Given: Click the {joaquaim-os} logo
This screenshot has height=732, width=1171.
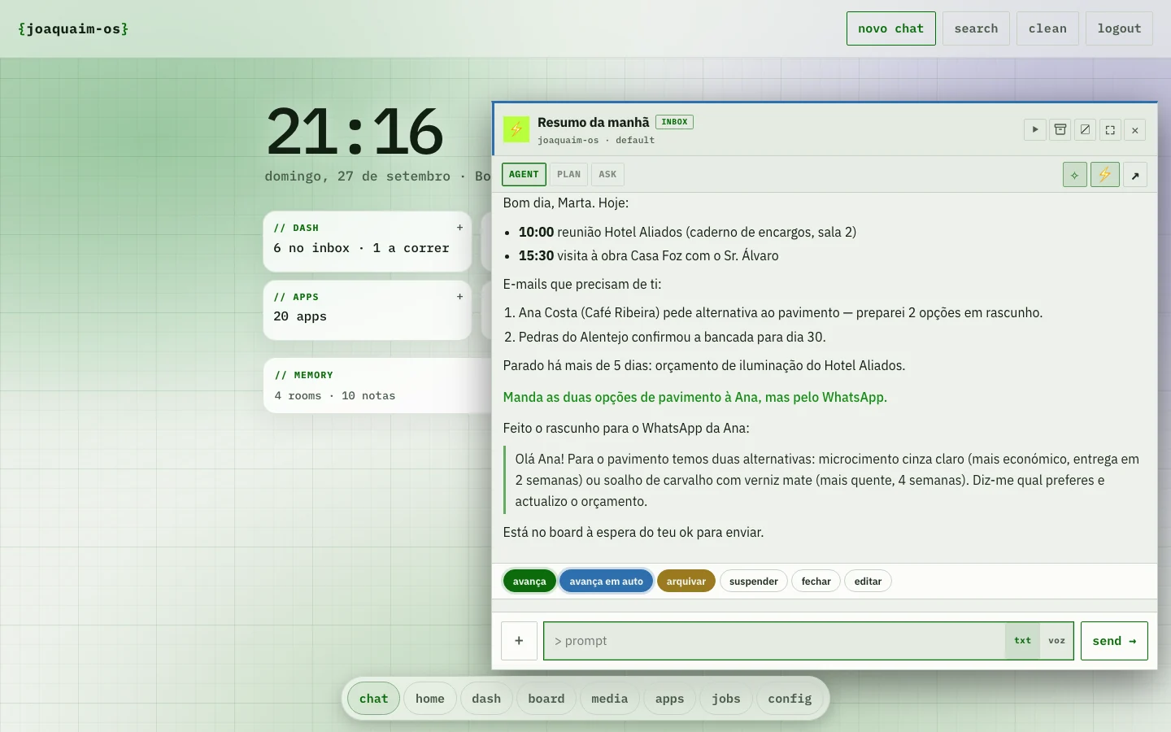Looking at the screenshot, I should point(73,28).
